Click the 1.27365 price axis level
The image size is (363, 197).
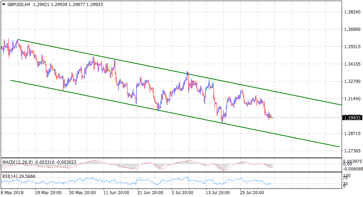352,151
